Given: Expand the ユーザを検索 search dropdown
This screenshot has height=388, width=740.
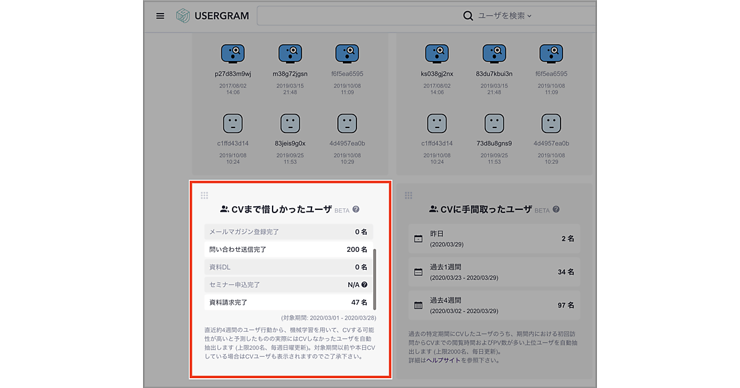Looking at the screenshot, I should [x=497, y=16].
